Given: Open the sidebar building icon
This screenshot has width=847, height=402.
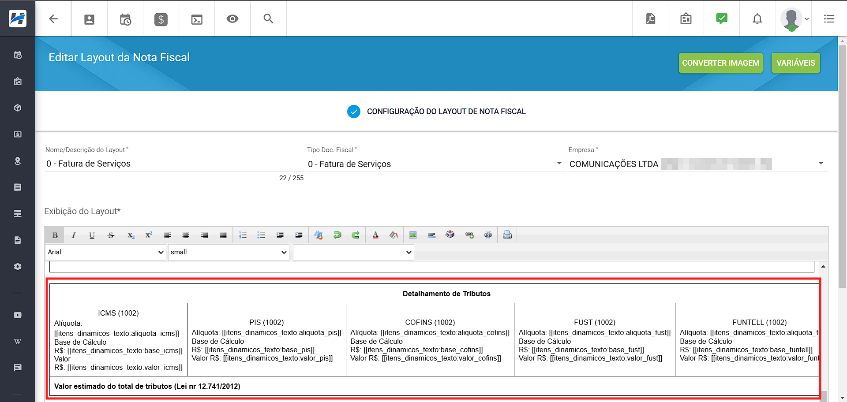Looking at the screenshot, I should [18, 82].
